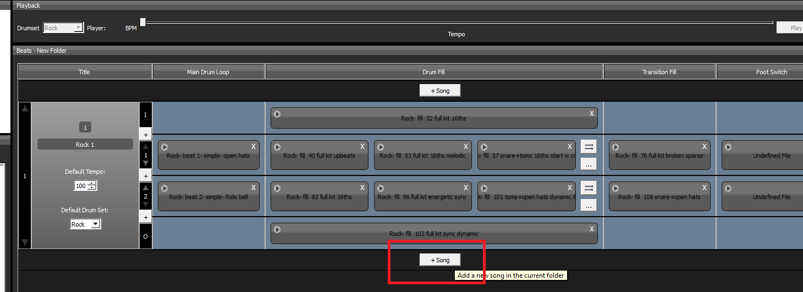Move part 1 down using its arrow
Viewport: 803px width, 292px height.
(x=146, y=163)
